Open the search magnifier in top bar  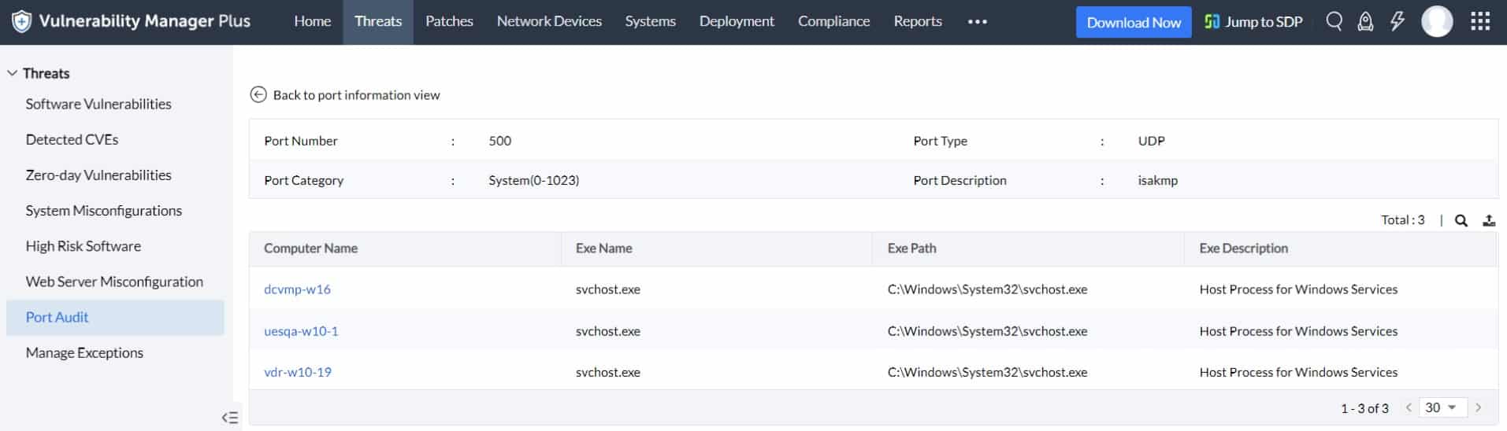tap(1334, 21)
